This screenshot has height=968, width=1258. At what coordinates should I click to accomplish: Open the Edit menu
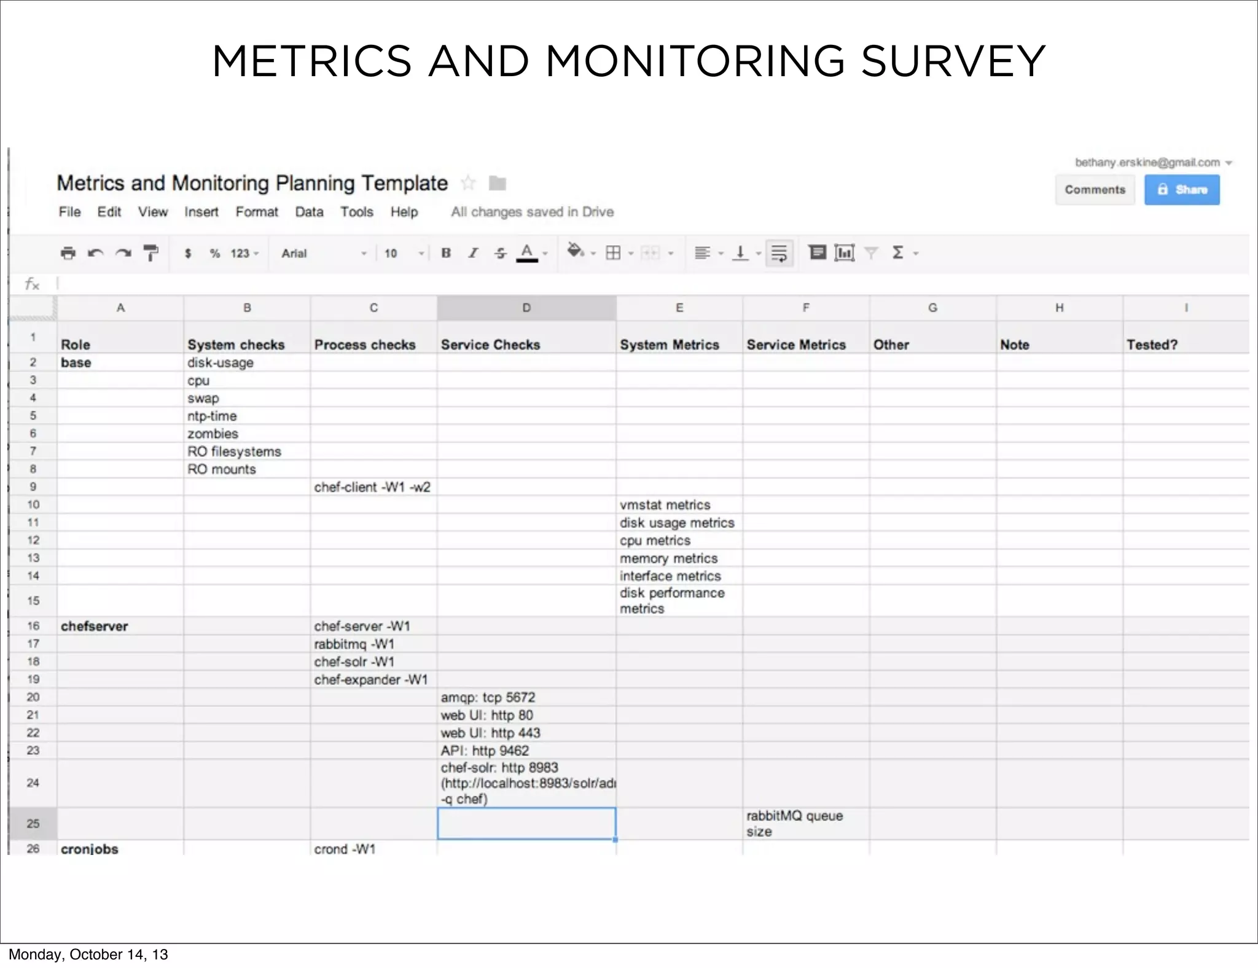click(109, 212)
